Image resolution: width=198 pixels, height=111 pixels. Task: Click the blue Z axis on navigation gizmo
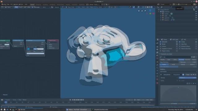pos(150,10)
